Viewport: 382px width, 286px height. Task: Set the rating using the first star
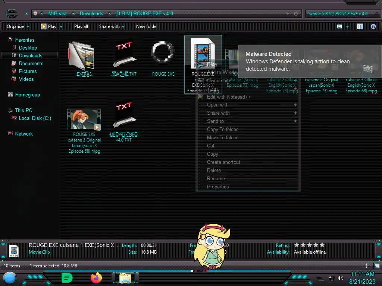297,245
